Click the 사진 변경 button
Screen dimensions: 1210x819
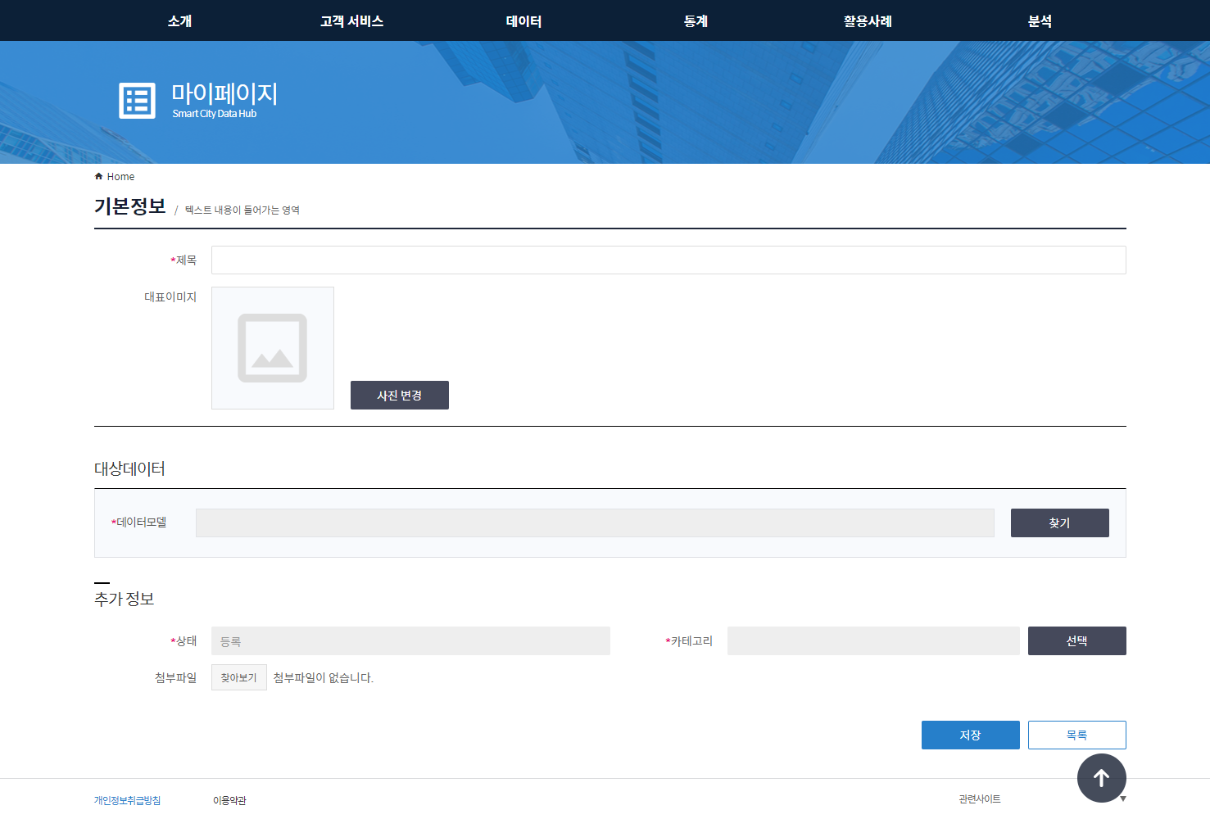click(x=399, y=396)
